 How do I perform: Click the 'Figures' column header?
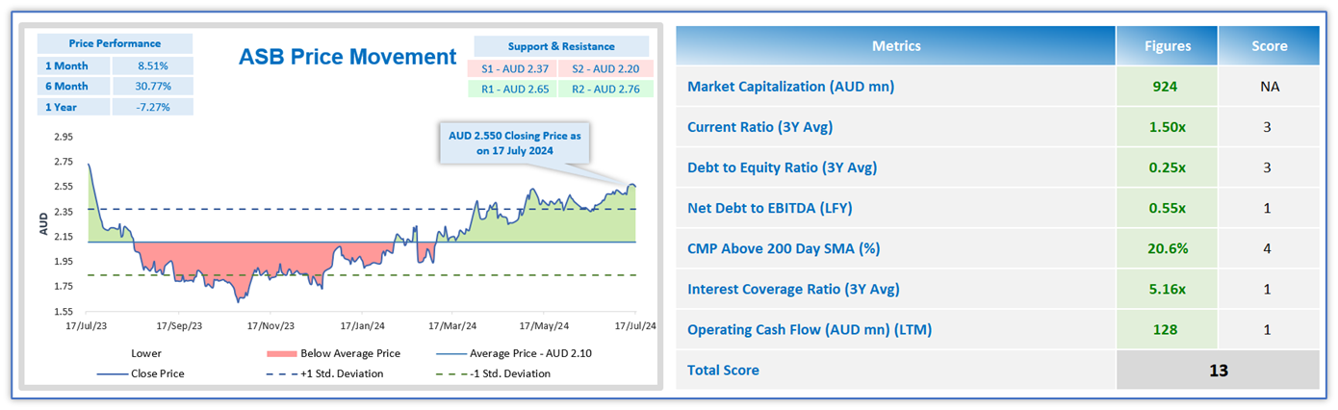[x=1167, y=45]
